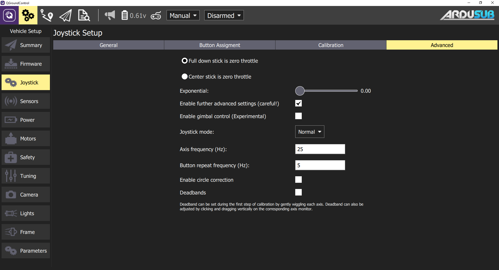The height and width of the screenshot is (270, 499).
Task: Minimize the QGroundControl window
Action: [469, 3]
